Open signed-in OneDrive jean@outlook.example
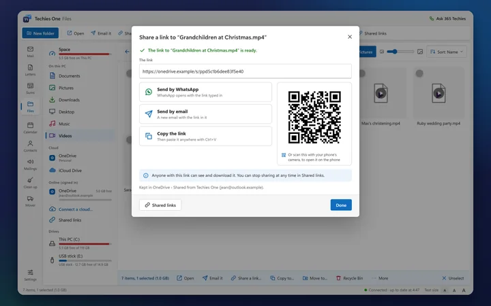 point(80,193)
